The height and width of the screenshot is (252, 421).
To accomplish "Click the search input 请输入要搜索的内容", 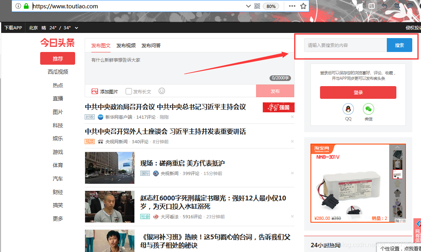I will 345,45.
